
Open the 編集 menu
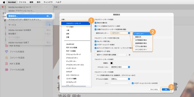[31, 2]
